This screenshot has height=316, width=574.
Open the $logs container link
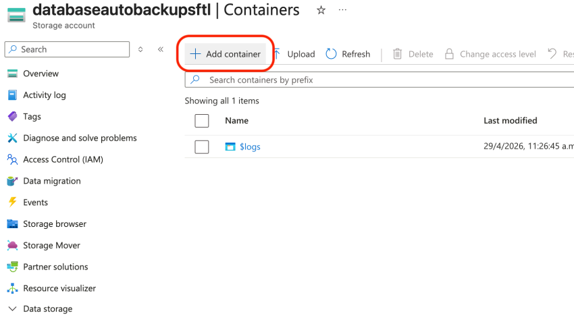coord(249,147)
